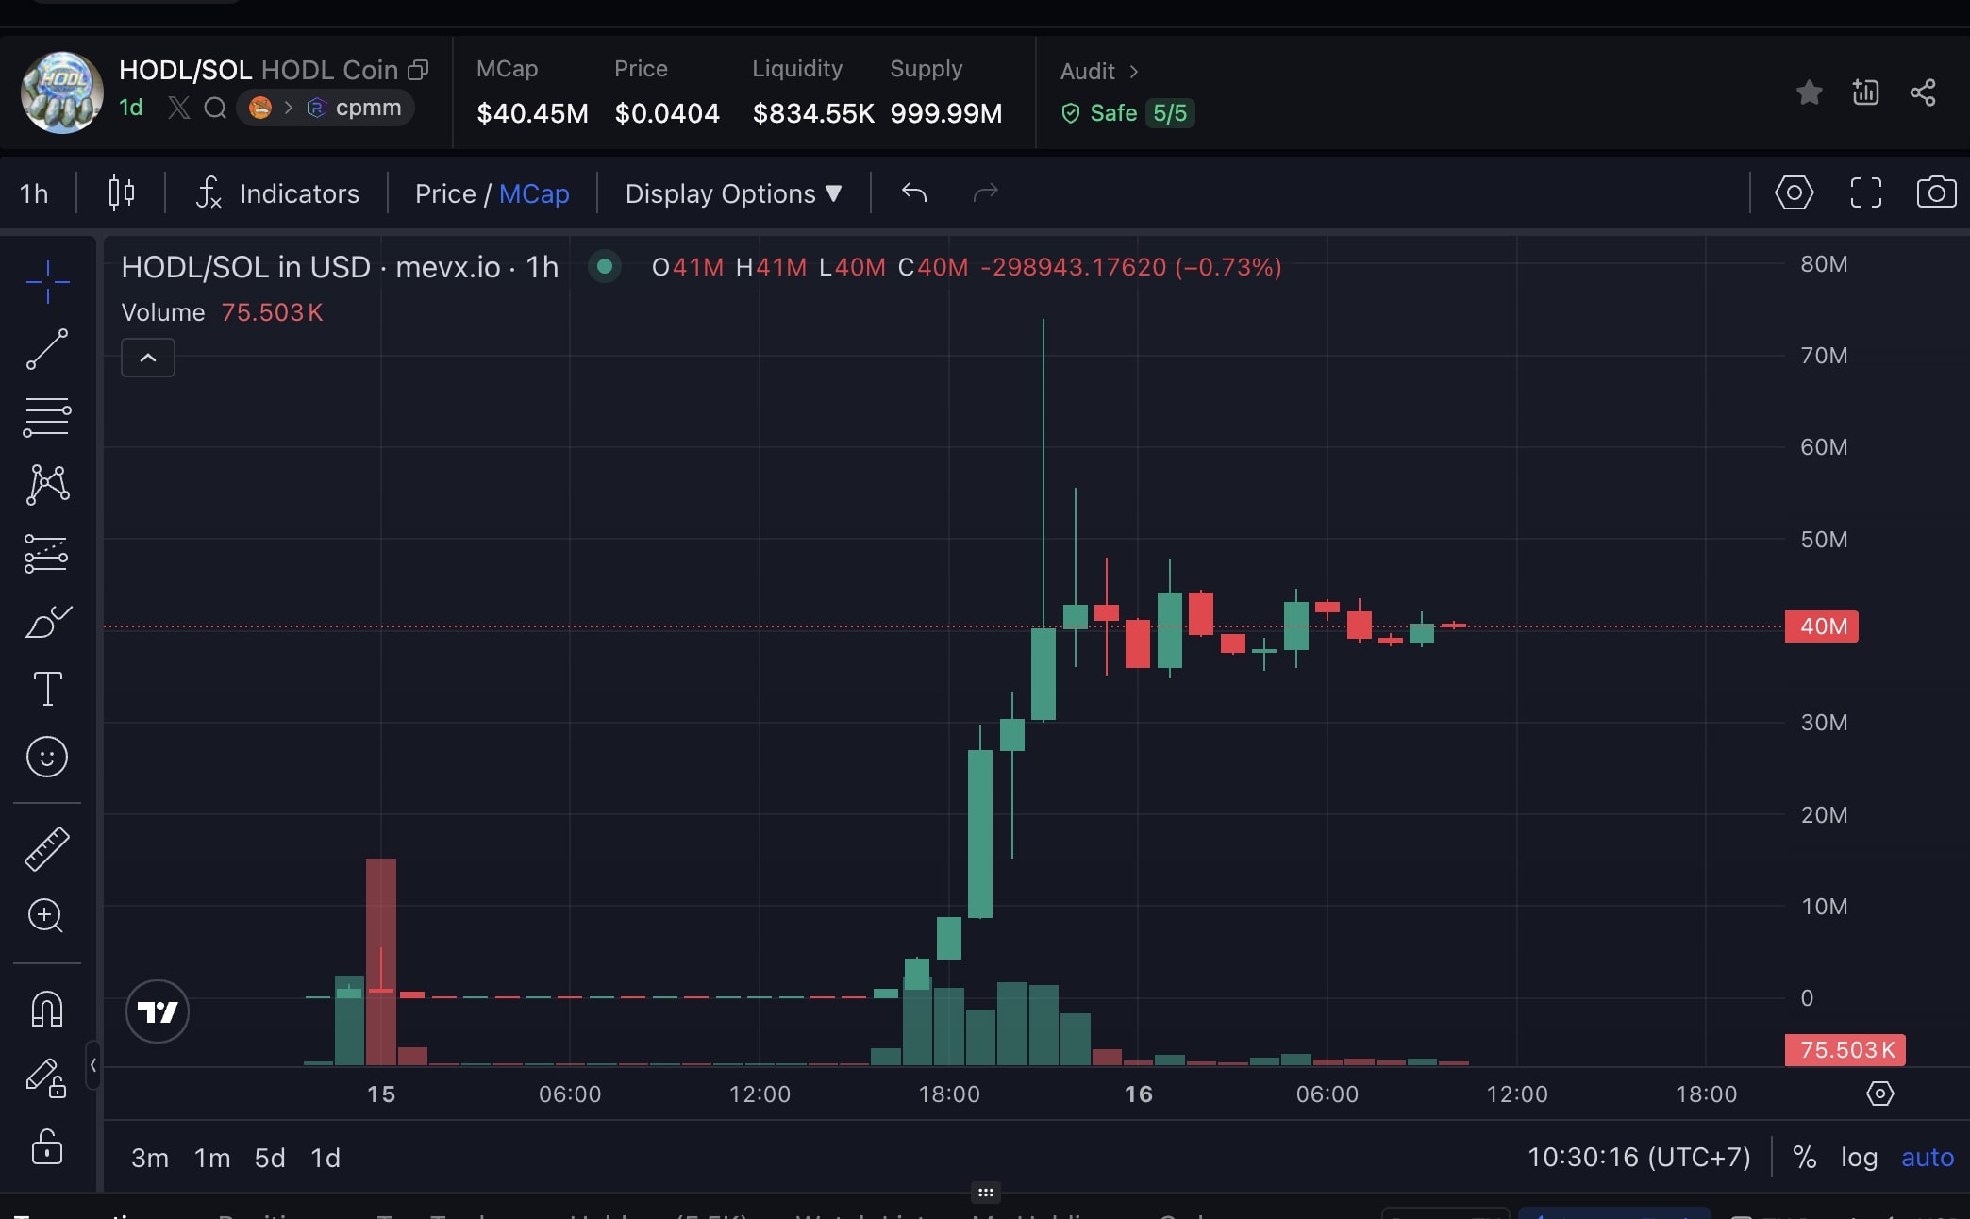The image size is (1970, 1219).
Task: Open time axis settings icon
Action: point(1879,1094)
